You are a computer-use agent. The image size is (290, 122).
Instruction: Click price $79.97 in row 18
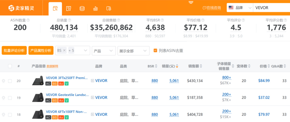coord(264,114)
